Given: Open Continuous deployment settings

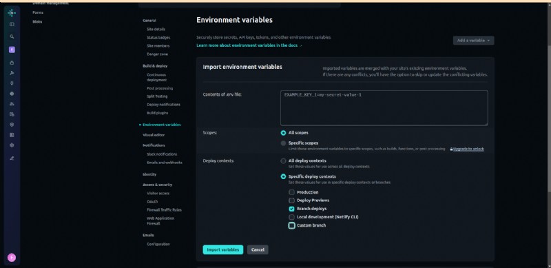Looking at the screenshot, I should [157, 77].
